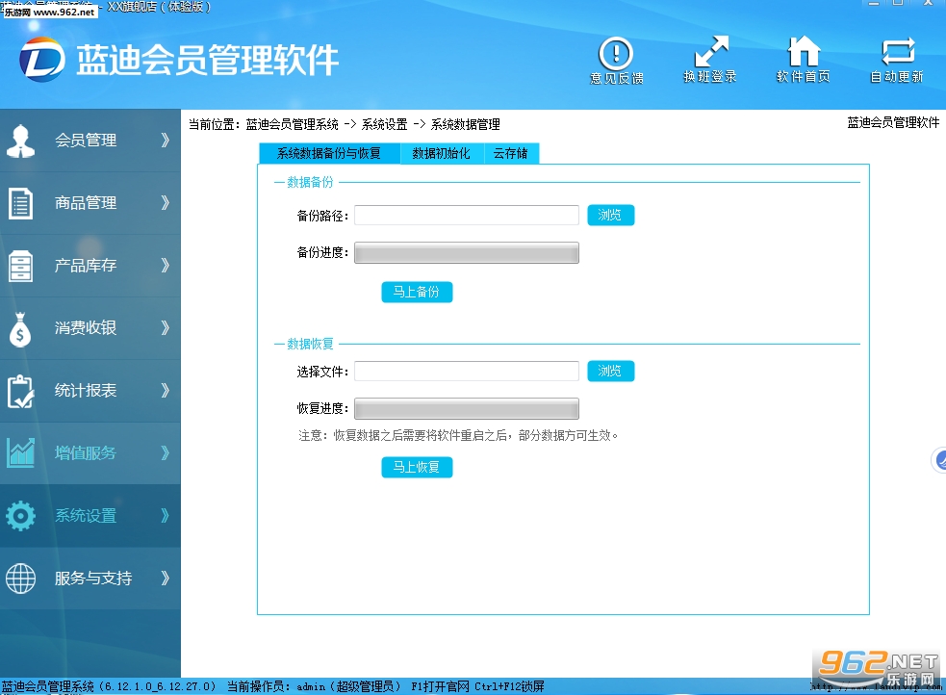
Task: Click the 商品管理 document icon
Action: [20, 203]
